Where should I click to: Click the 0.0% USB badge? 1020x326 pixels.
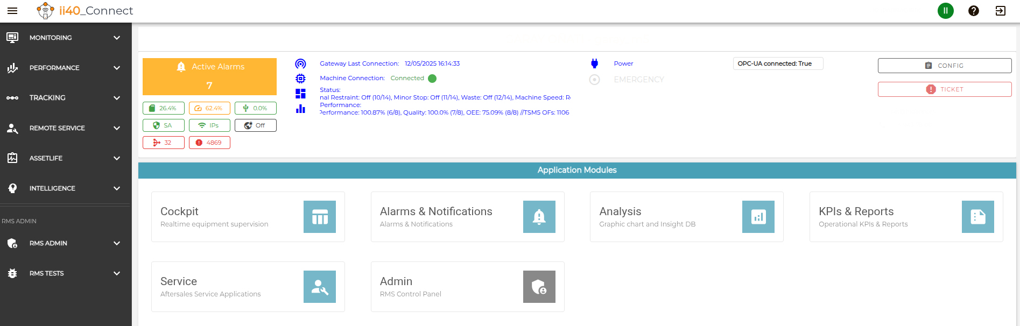pyautogui.click(x=256, y=108)
